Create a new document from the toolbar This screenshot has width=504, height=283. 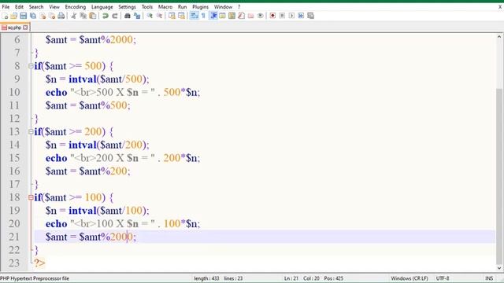5,16
